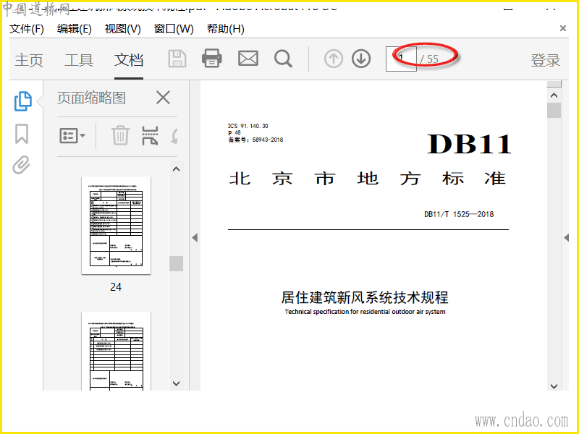Click document scroll down arrow
Viewport: 579px width, 434px height.
pyautogui.click(x=554, y=386)
